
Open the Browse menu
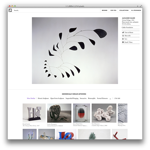click(x=104, y=10)
